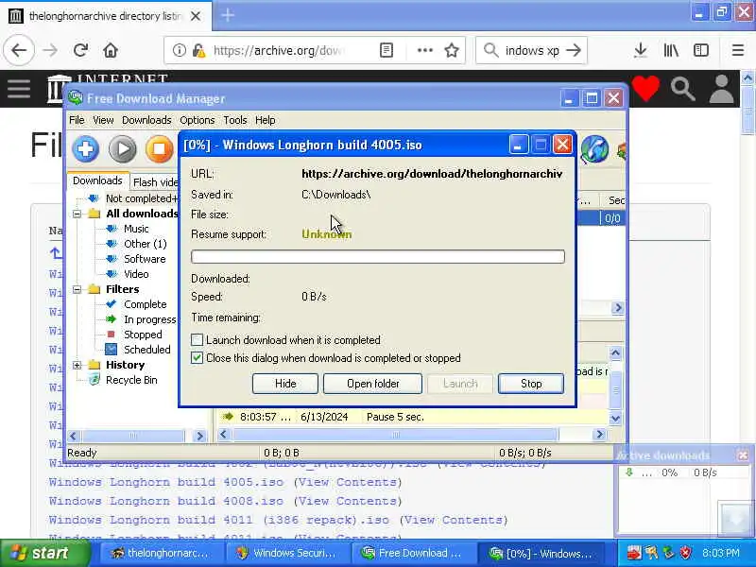Click the Hide button
Viewport: 756px width, 567px height.
tap(285, 384)
